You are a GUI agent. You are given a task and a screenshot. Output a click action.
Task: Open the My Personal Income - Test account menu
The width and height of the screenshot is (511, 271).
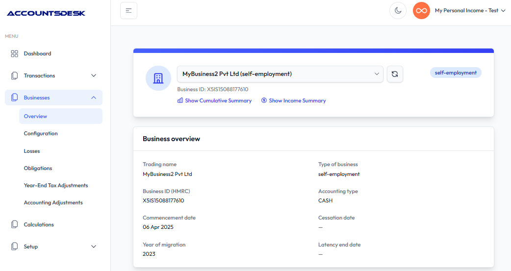click(x=470, y=10)
